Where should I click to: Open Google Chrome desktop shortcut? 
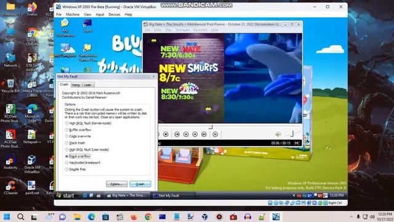pyautogui.click(x=32, y=37)
